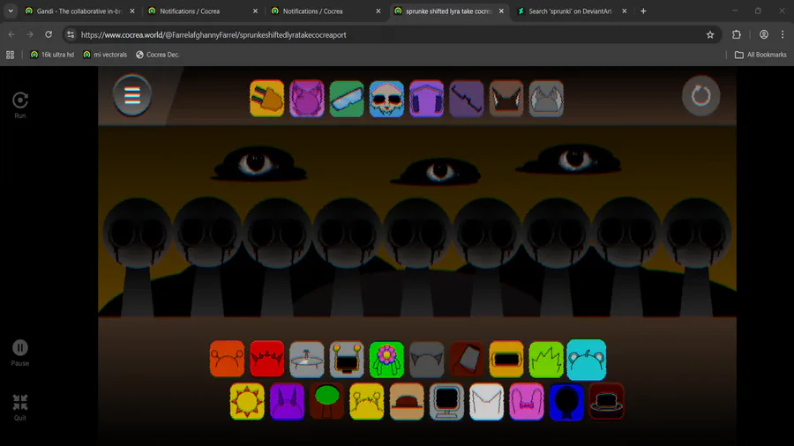The image size is (794, 446).
Task: Pick the yellow-orange black slot character icon
Action: pos(506,359)
